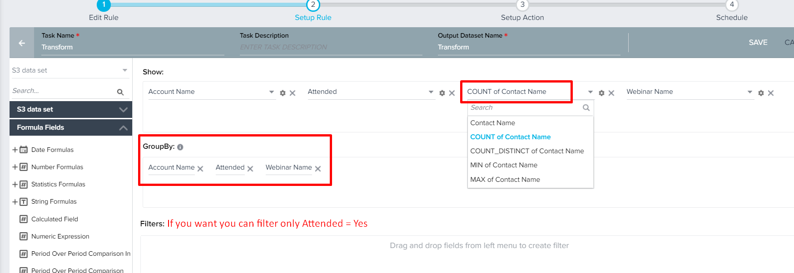Click Calculated Field hash icon
Viewport: 794px width, 273px height.
tap(24, 219)
